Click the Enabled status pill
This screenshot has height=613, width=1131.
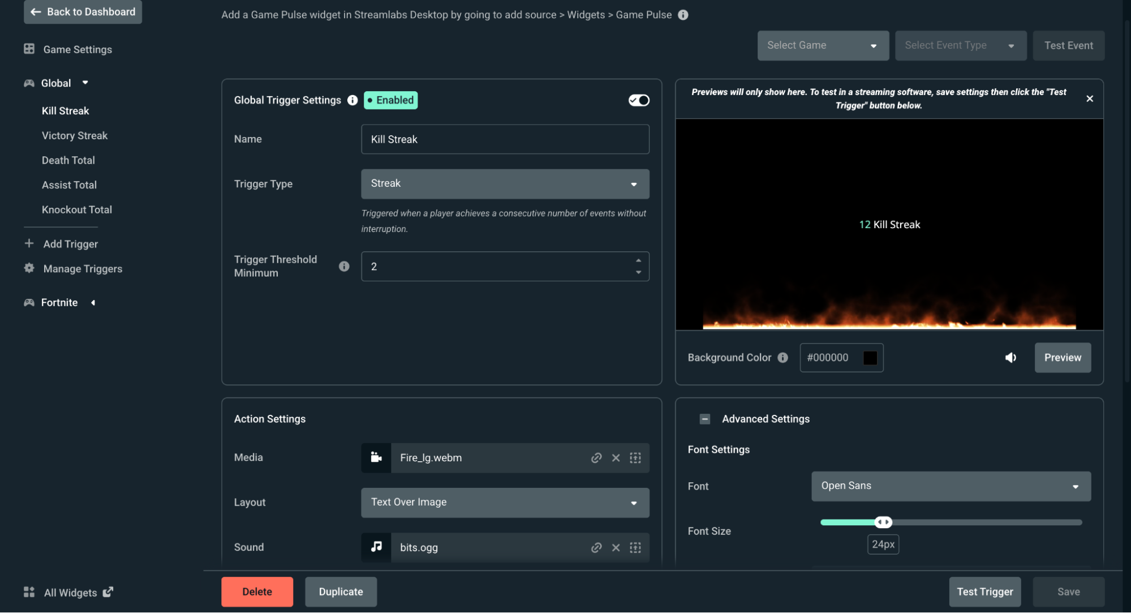pyautogui.click(x=390, y=100)
